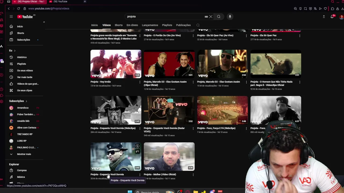
Task: Open the Windows Start button
Action: pyautogui.click(x=130, y=192)
